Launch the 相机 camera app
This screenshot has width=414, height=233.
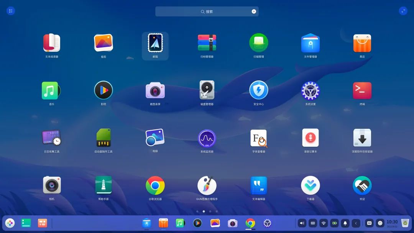click(52, 185)
